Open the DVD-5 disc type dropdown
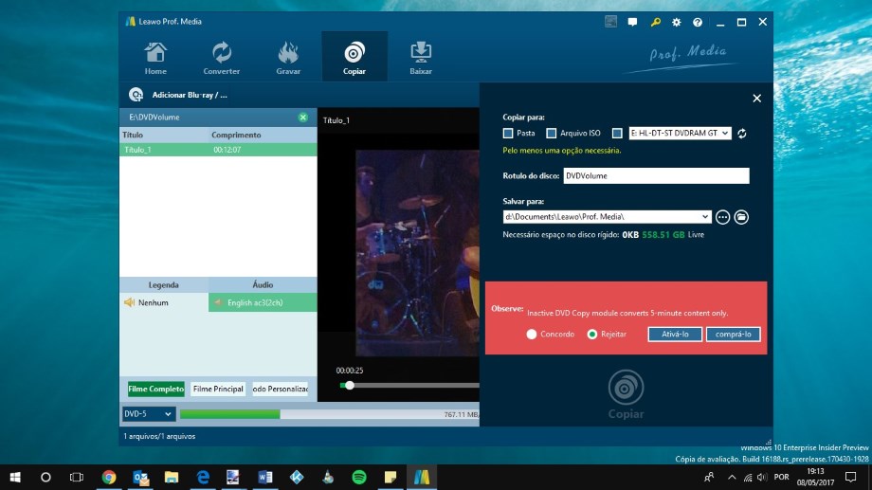The width and height of the screenshot is (872, 490). coord(169,414)
